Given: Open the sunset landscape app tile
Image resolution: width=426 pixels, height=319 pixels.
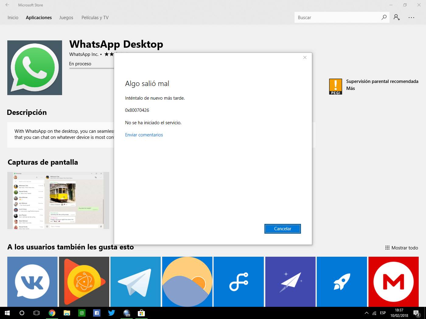Looking at the screenshot, I should tap(187, 282).
